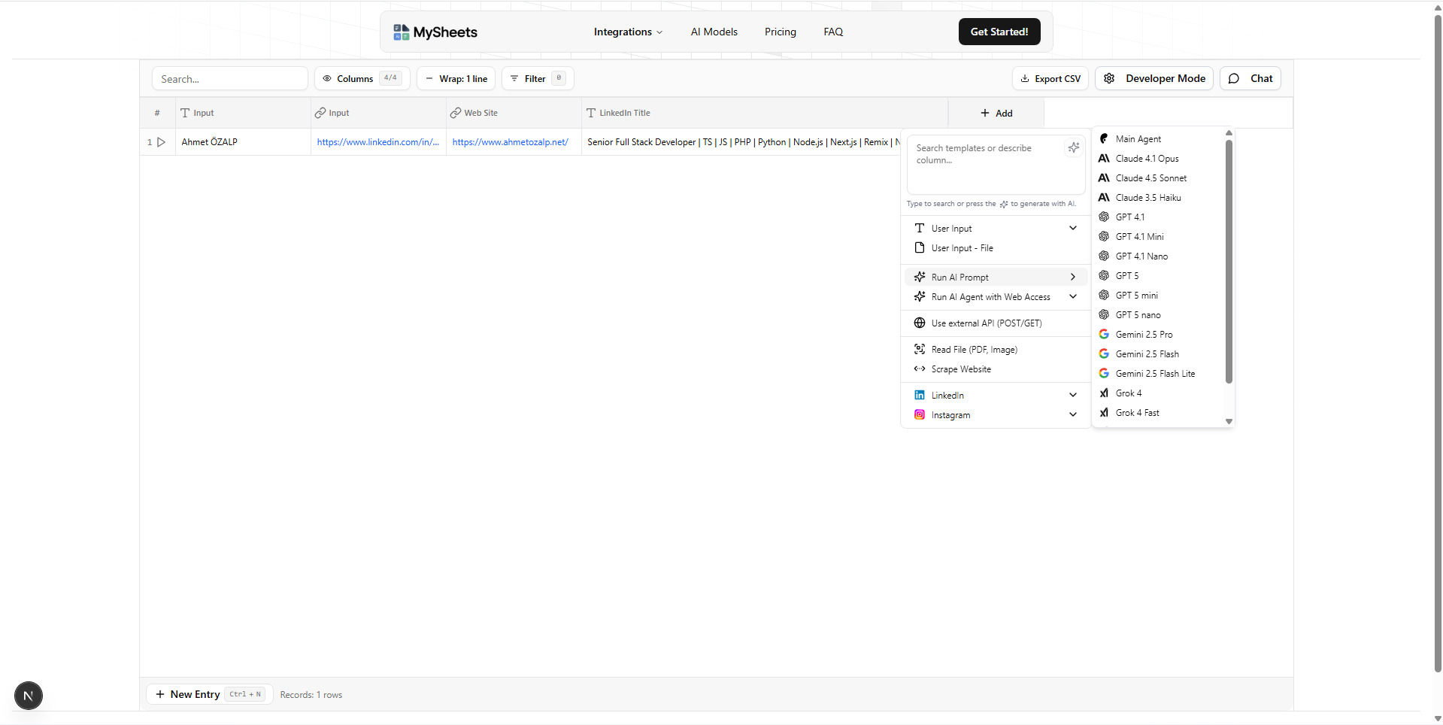
Task: Click the table Search field
Action: (229, 79)
